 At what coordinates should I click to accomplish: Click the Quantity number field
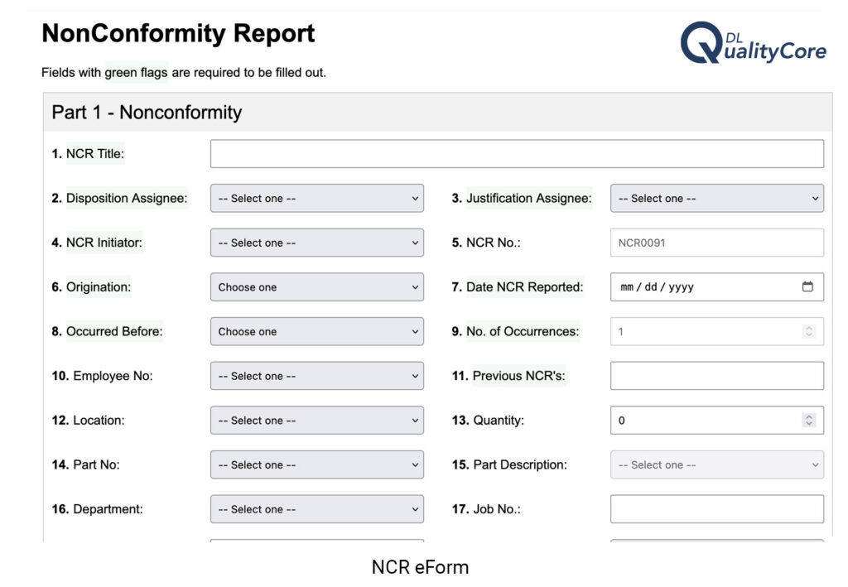click(x=717, y=420)
